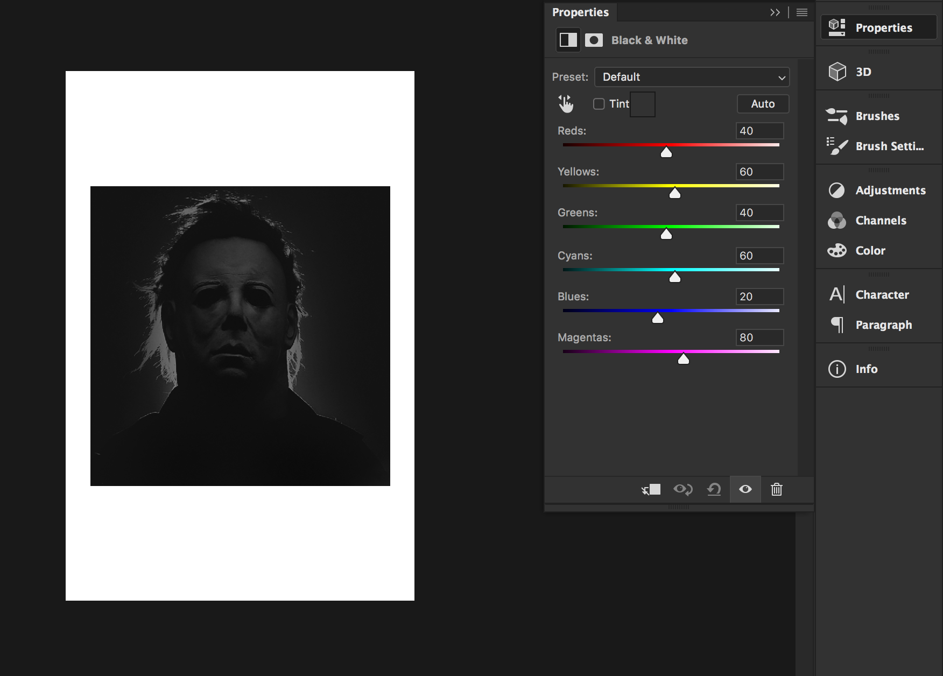943x676 pixels.
Task: Open the Properties panel menu
Action: click(802, 12)
